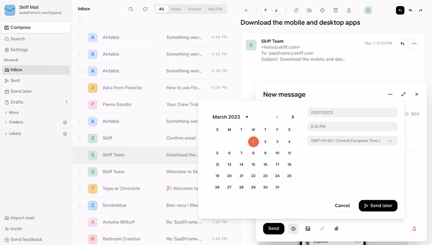Click the 03/01/2023 date field
Viewport: 432px width, 245px height.
coord(352,112)
